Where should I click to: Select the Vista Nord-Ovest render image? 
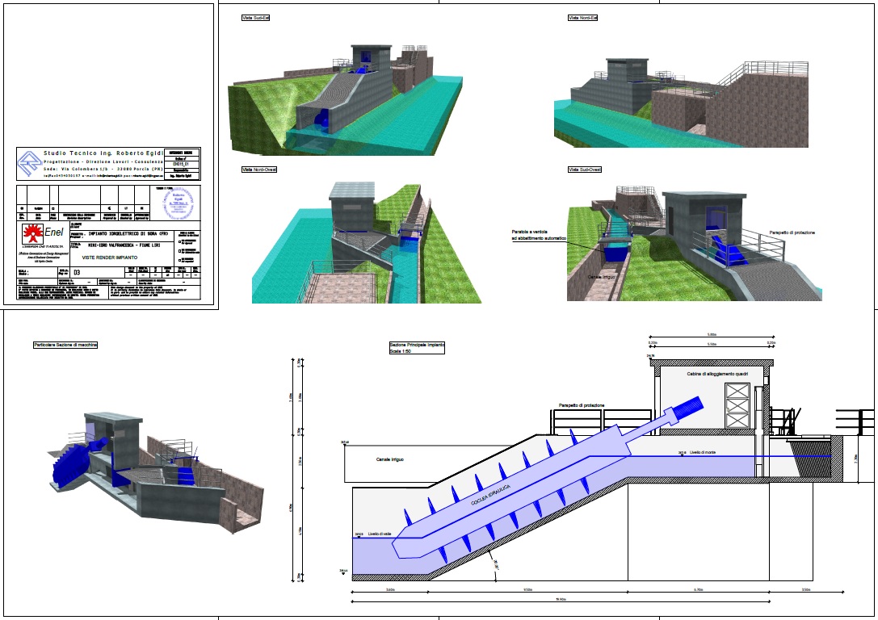tap(366, 242)
